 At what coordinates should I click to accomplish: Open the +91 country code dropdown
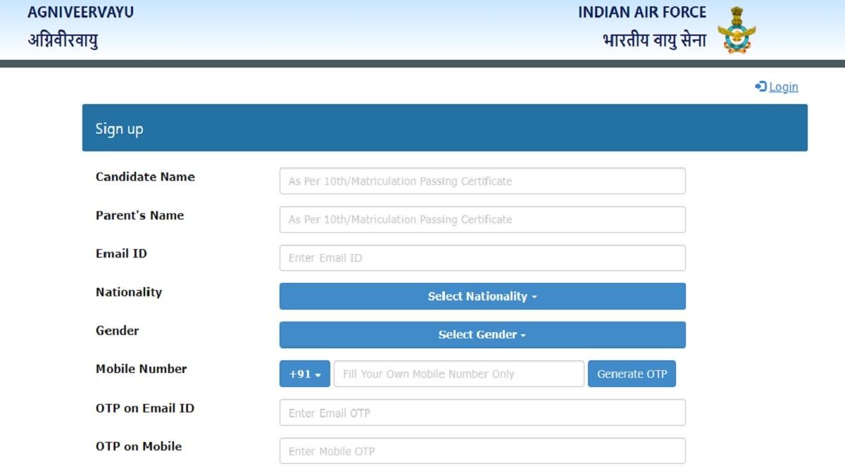coord(304,374)
